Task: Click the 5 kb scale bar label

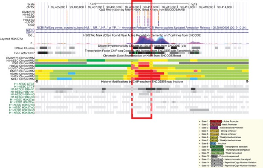Action: [x=92, y=4]
